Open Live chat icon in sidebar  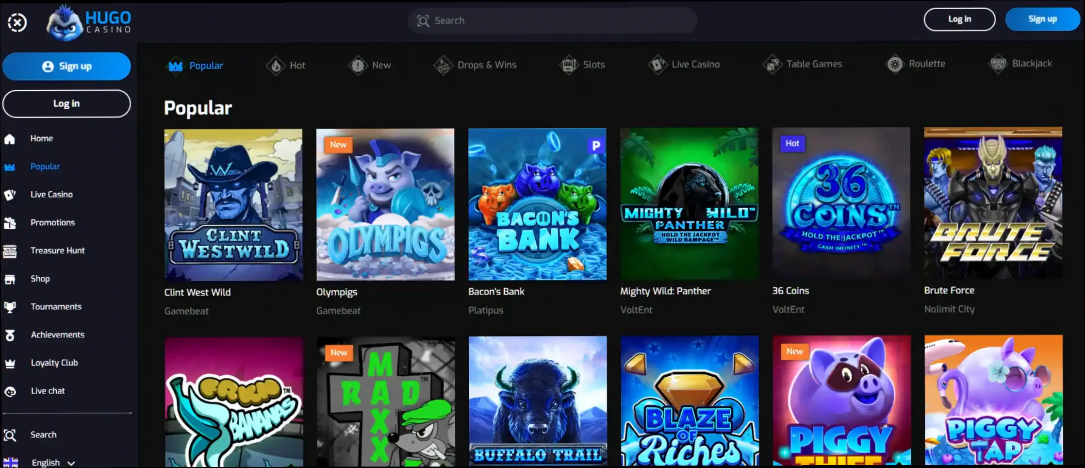[x=10, y=391]
